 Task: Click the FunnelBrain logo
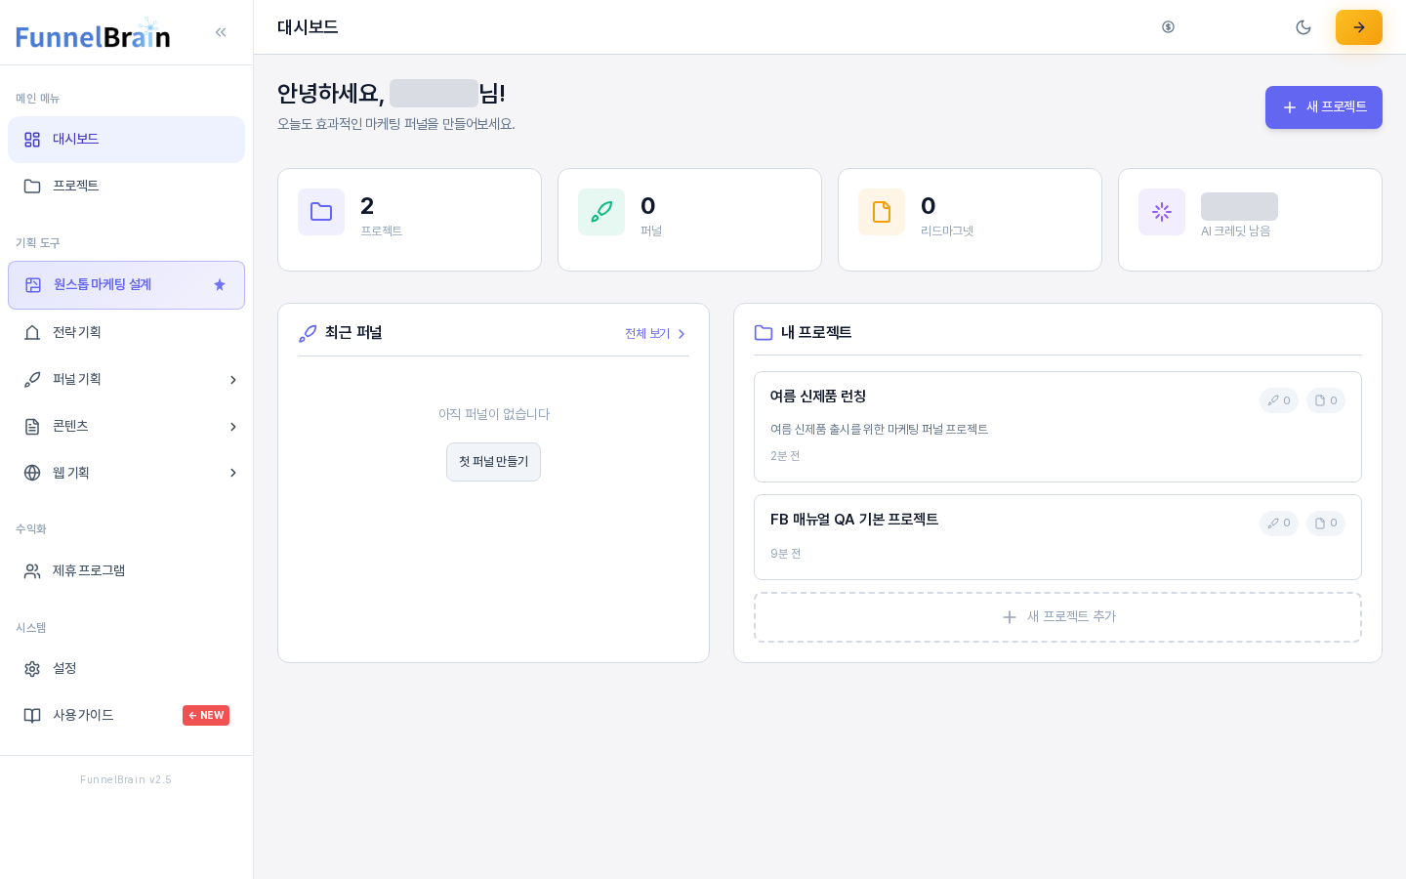pyautogui.click(x=93, y=34)
